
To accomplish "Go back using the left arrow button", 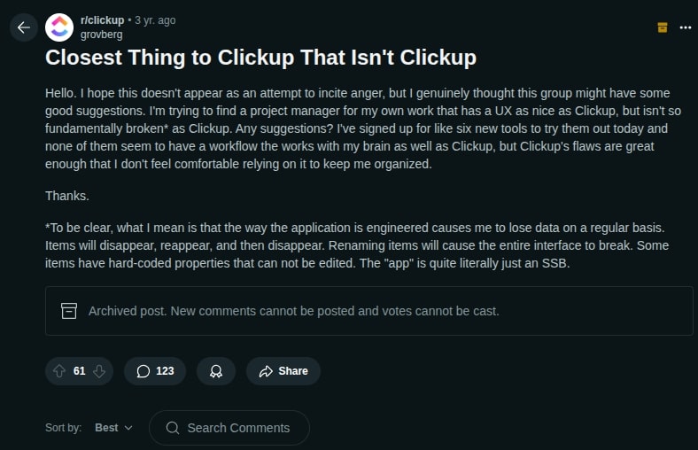I will click(23, 27).
